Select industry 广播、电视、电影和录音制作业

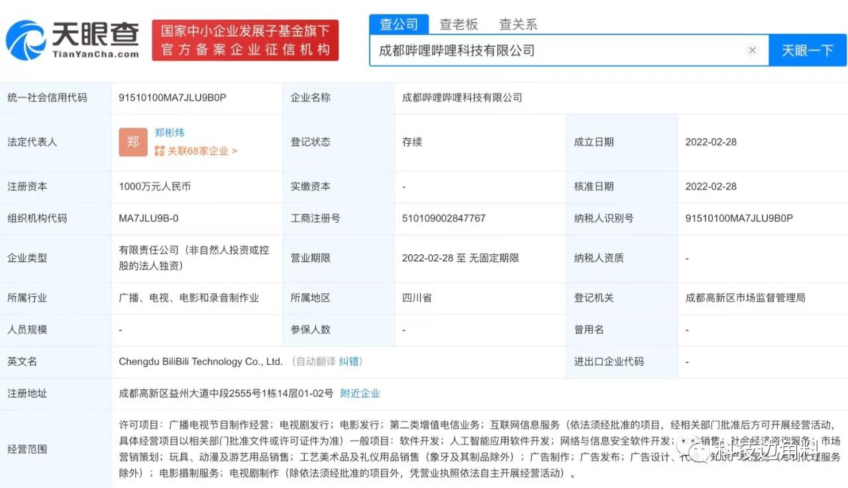pyautogui.click(x=189, y=298)
